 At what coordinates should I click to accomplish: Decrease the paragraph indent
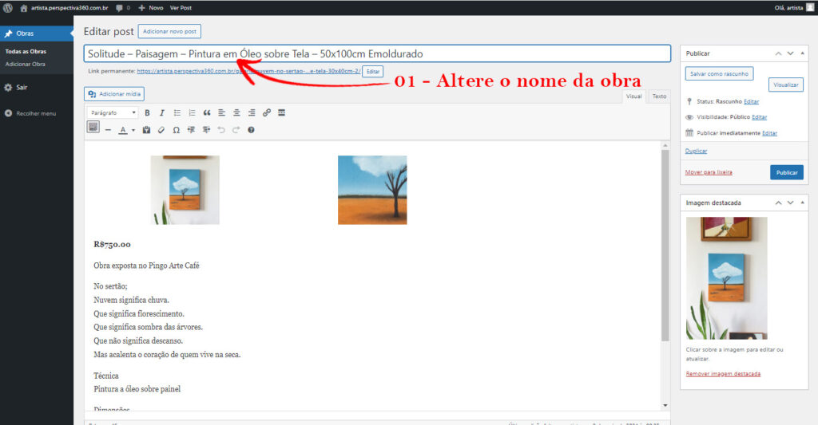pyautogui.click(x=191, y=130)
